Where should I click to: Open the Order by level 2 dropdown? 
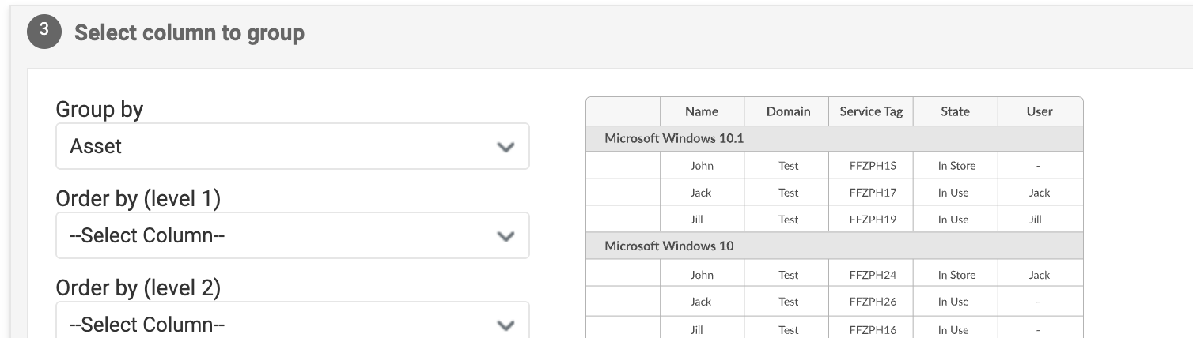click(292, 324)
